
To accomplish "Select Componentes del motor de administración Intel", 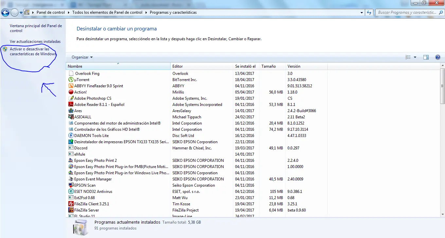I will (x=117, y=123).
